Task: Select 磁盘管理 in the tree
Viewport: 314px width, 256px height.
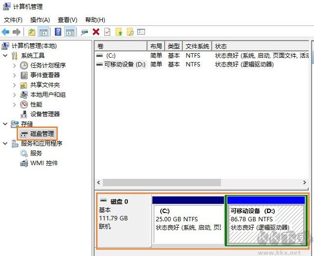Action: tap(42, 133)
